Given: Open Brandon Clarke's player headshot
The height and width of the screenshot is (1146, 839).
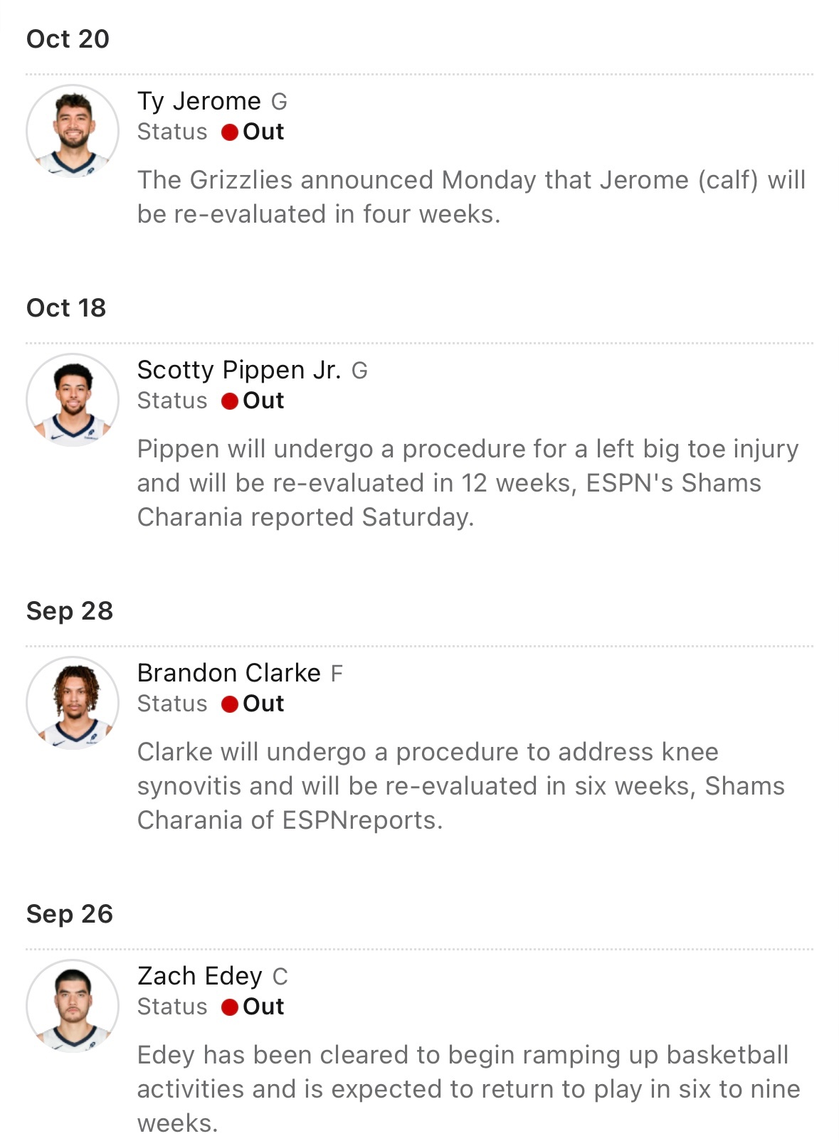Looking at the screenshot, I should (73, 703).
